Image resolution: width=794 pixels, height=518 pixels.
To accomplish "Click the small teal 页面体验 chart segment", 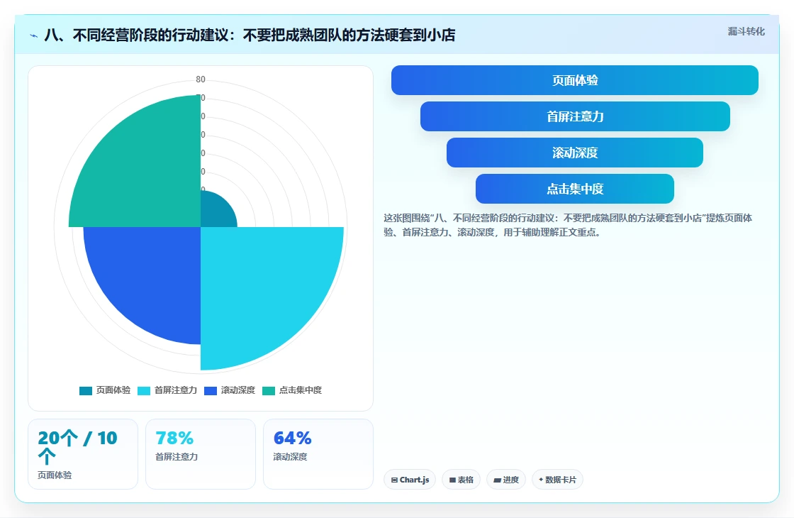I will pos(215,213).
